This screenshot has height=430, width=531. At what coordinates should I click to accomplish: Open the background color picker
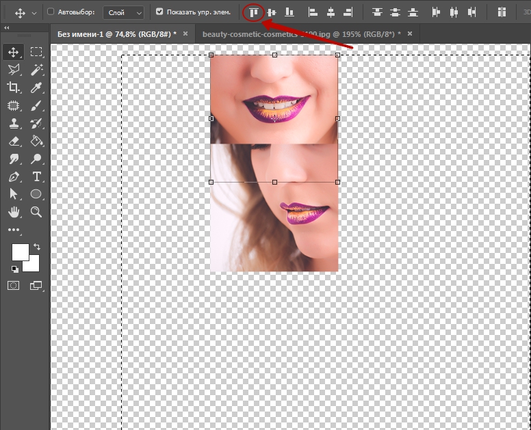pos(34,265)
